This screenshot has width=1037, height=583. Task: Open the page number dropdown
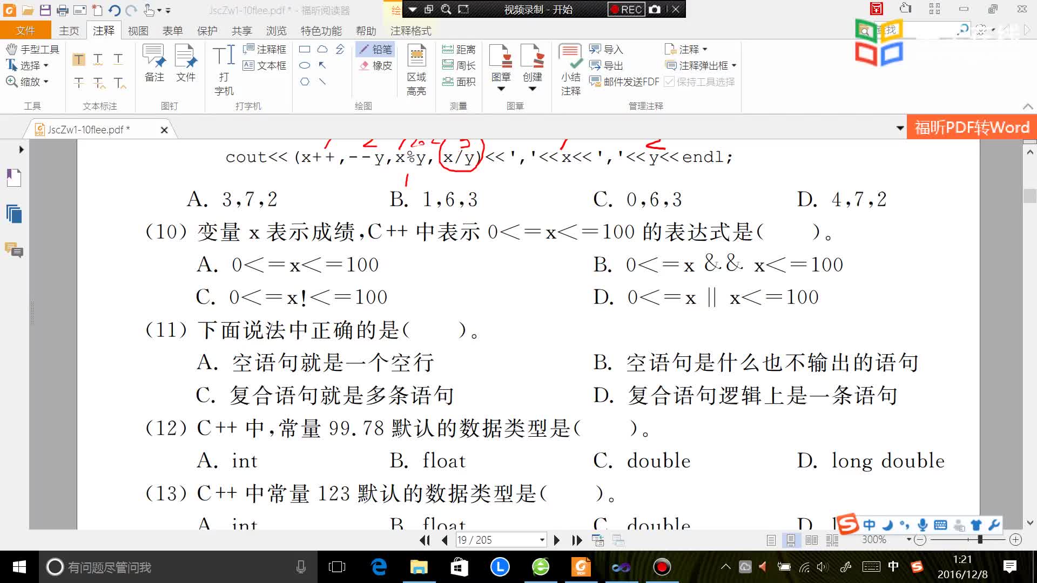pyautogui.click(x=542, y=540)
